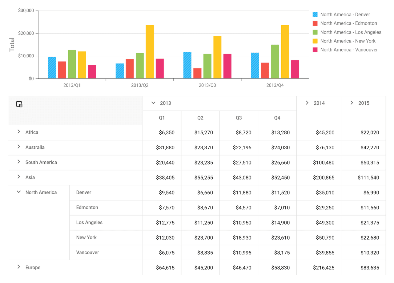Viewport: 394px width, 283px height.
Task: Toggle North America - Denver legend swatch
Action: click(315, 14)
